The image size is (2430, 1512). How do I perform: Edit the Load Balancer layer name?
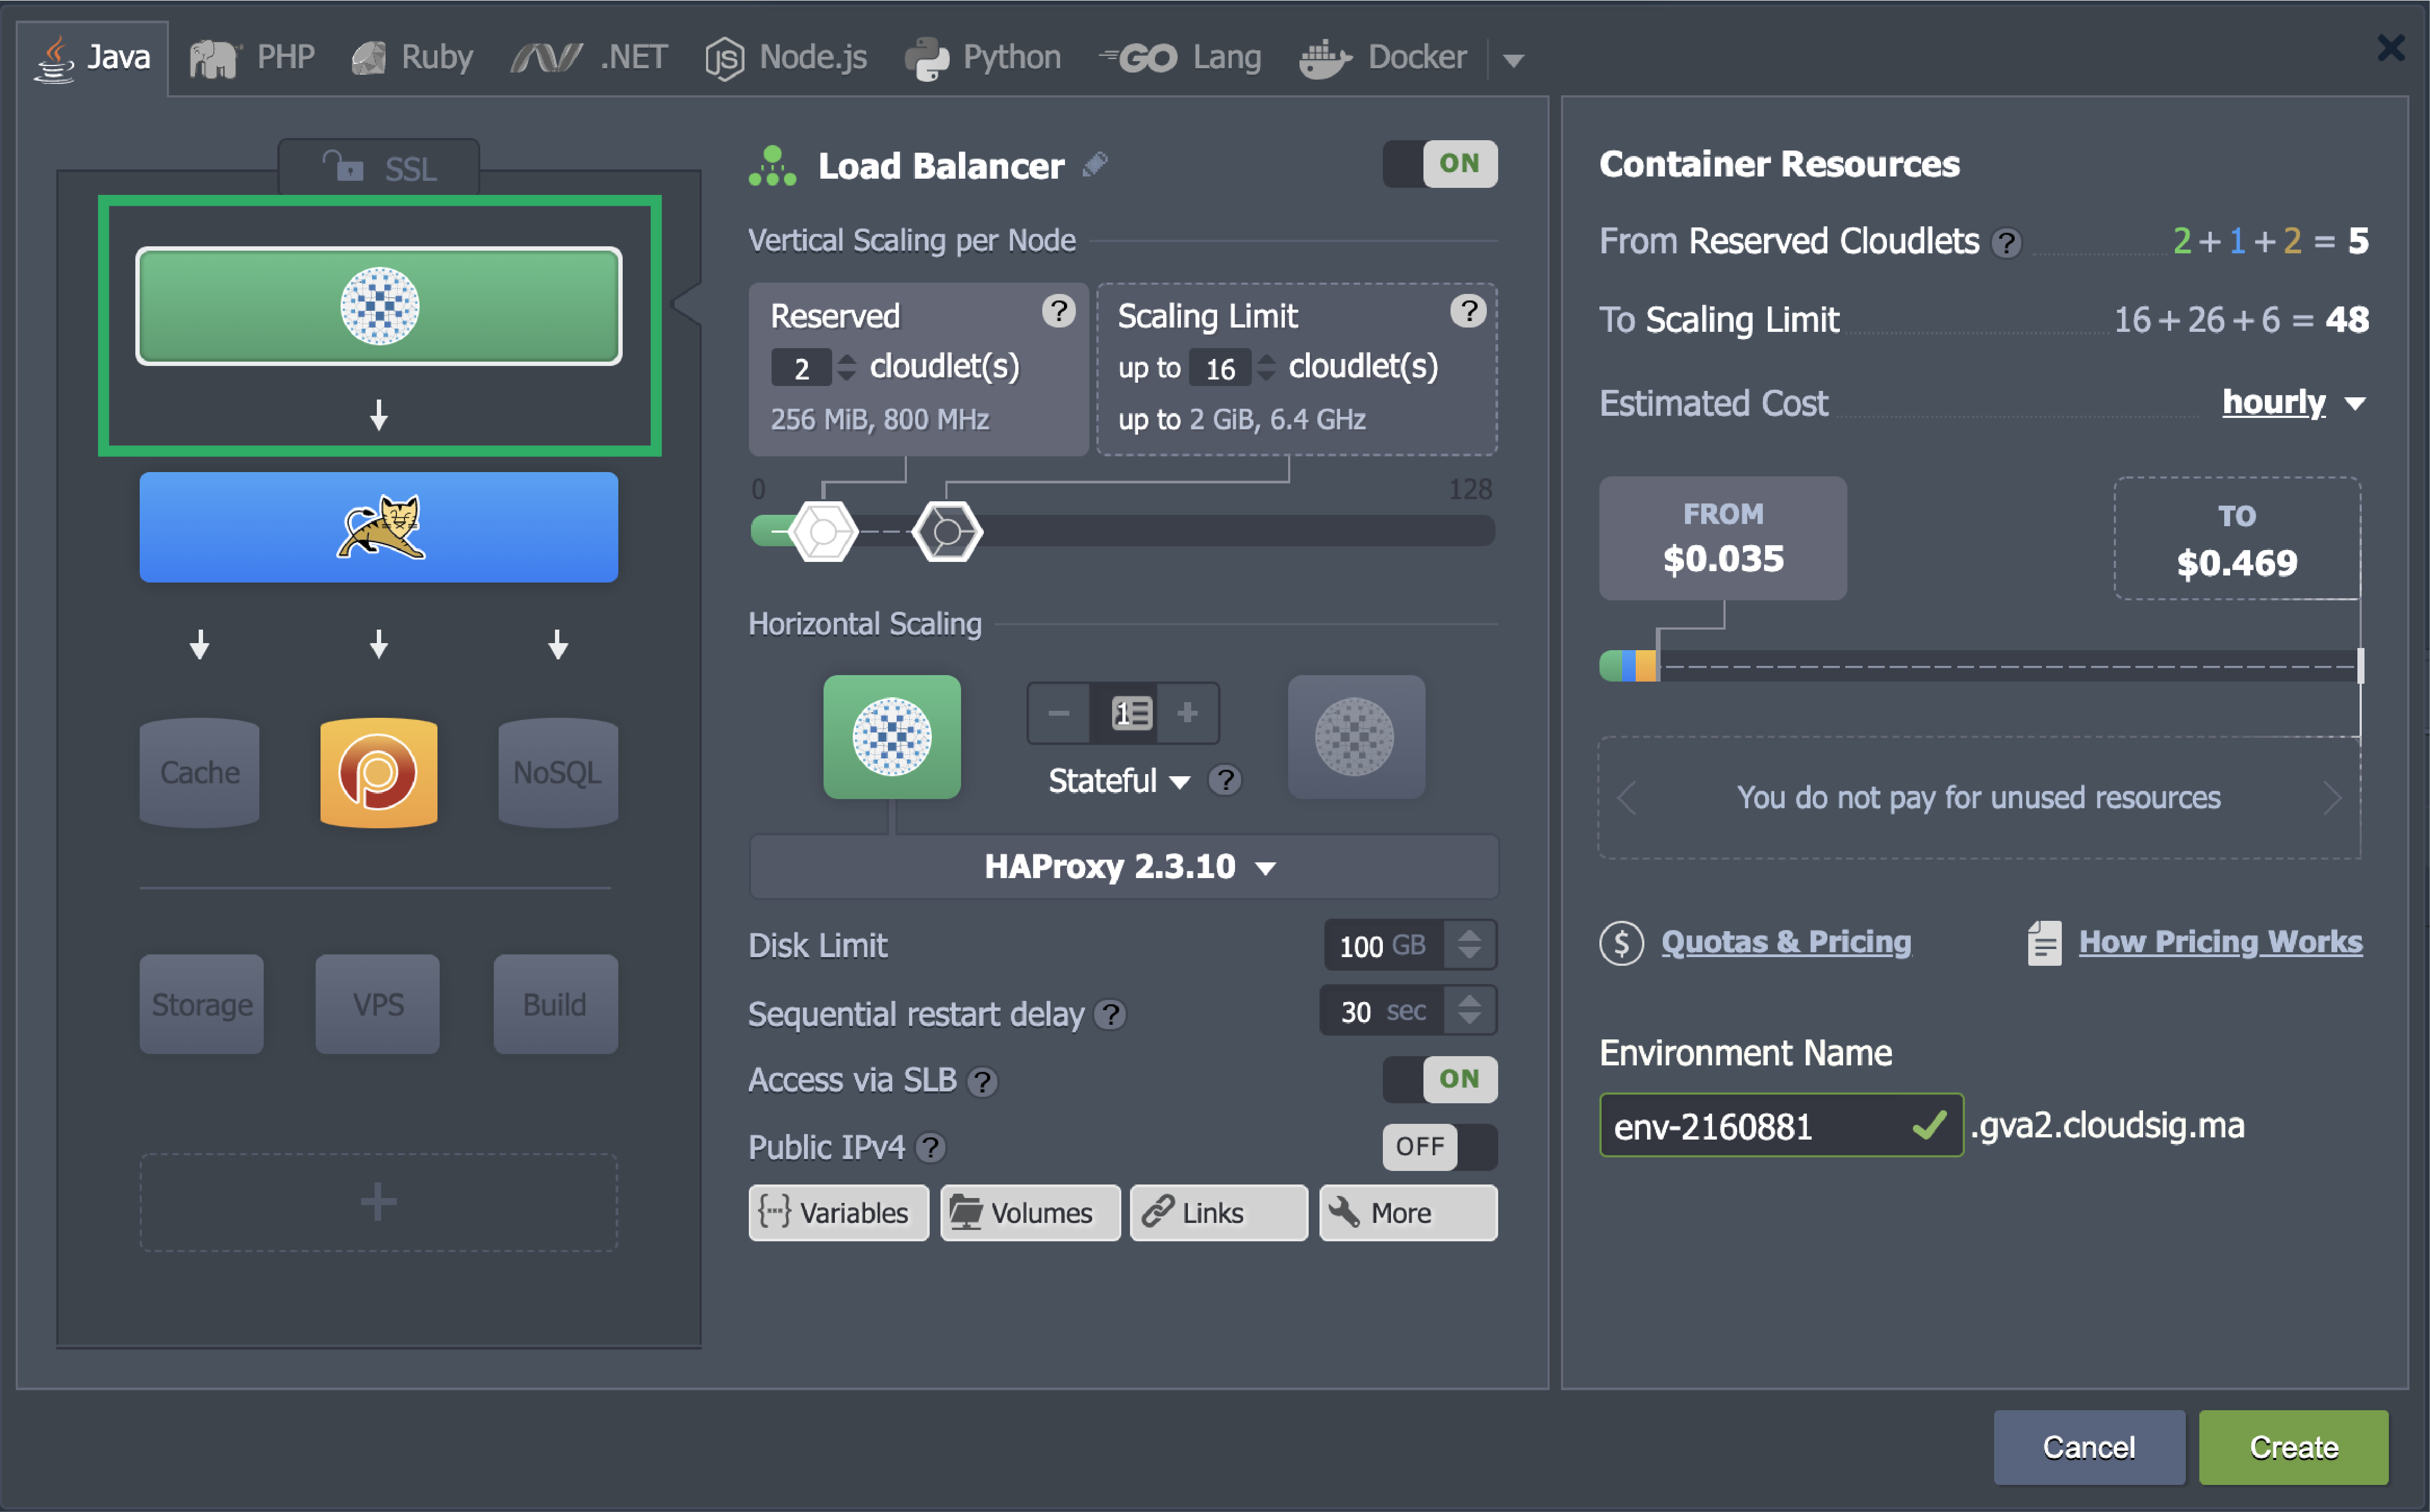tap(1095, 164)
